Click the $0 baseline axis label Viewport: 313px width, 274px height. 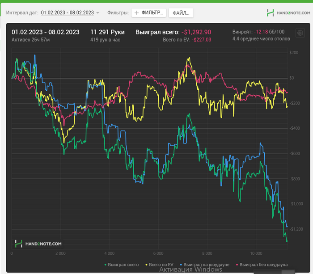(292, 78)
